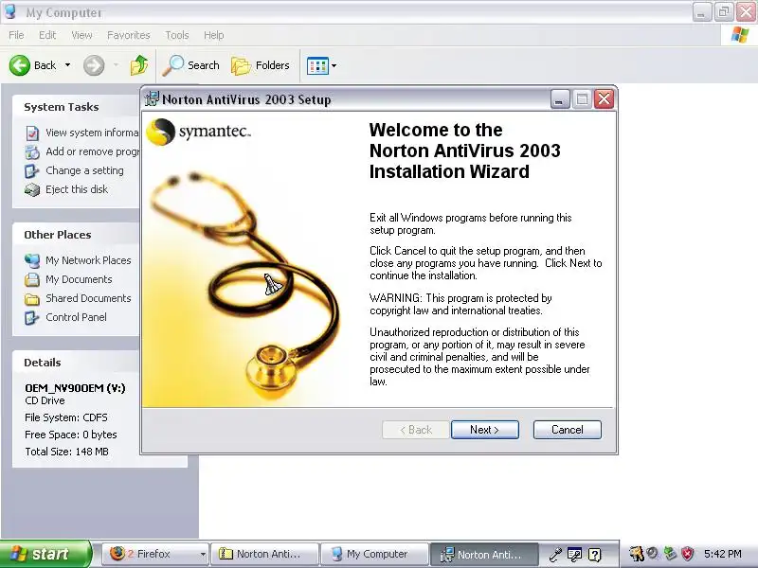Click the Shared Documents folder icon
Viewport: 758px width, 568px height.
tap(32, 299)
